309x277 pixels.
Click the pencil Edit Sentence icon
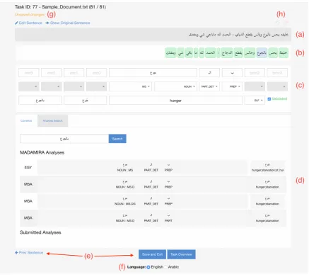(16, 23)
